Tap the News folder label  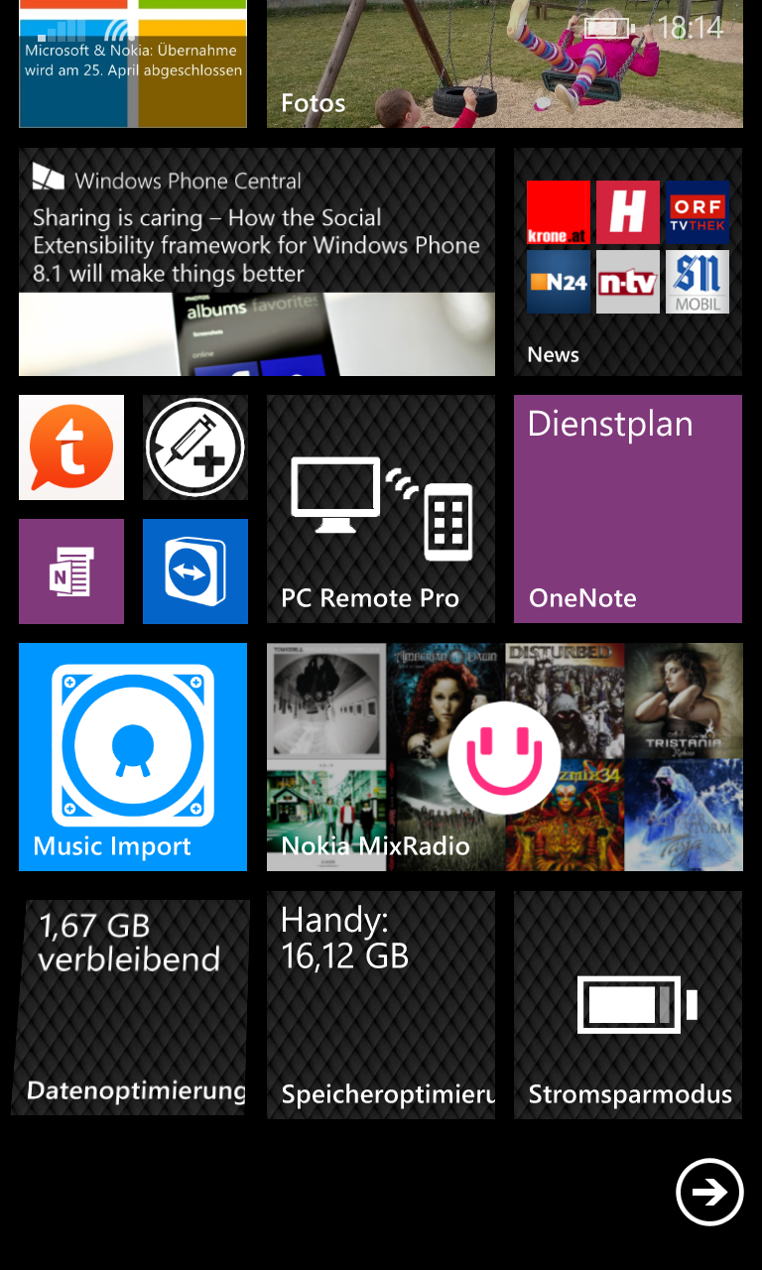(x=554, y=354)
